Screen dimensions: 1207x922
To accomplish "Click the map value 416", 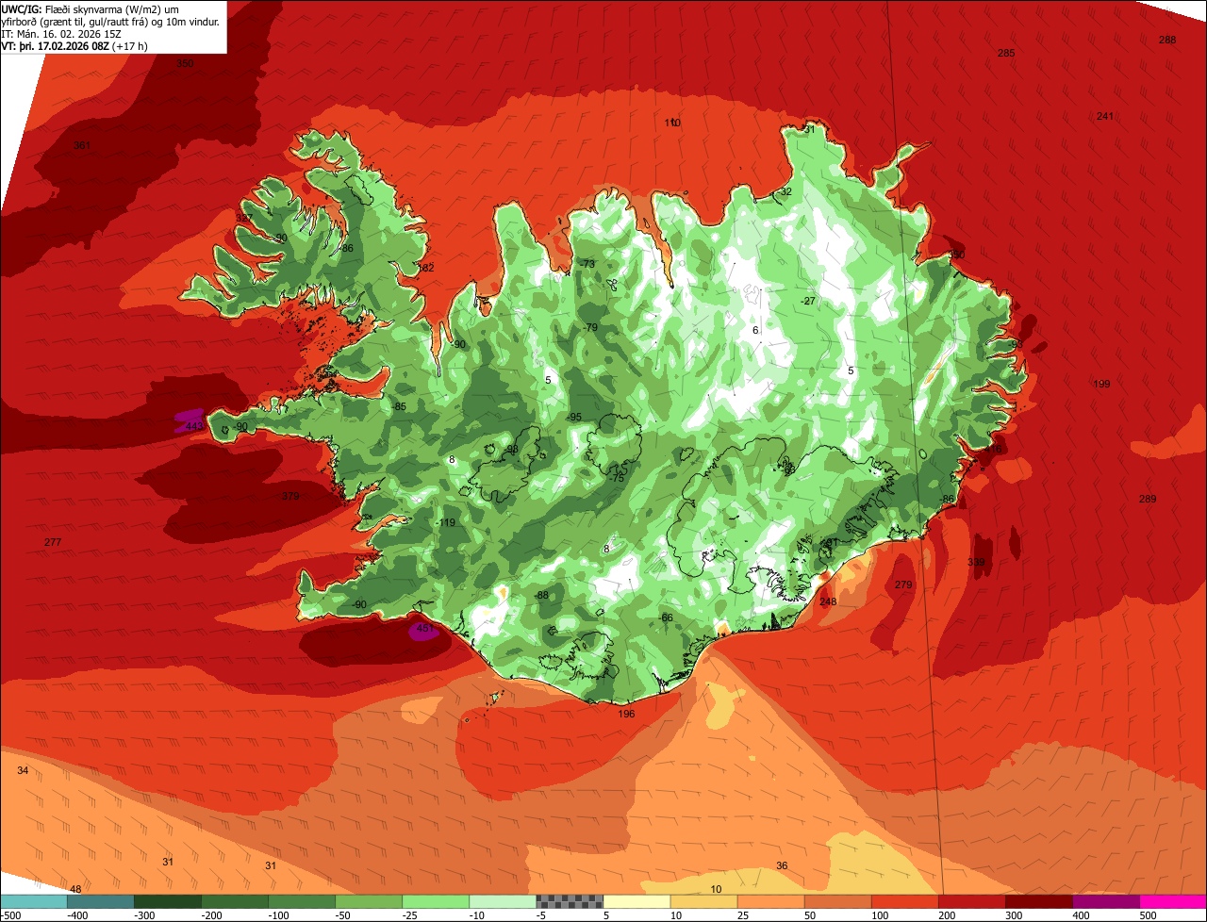I will 992,449.
